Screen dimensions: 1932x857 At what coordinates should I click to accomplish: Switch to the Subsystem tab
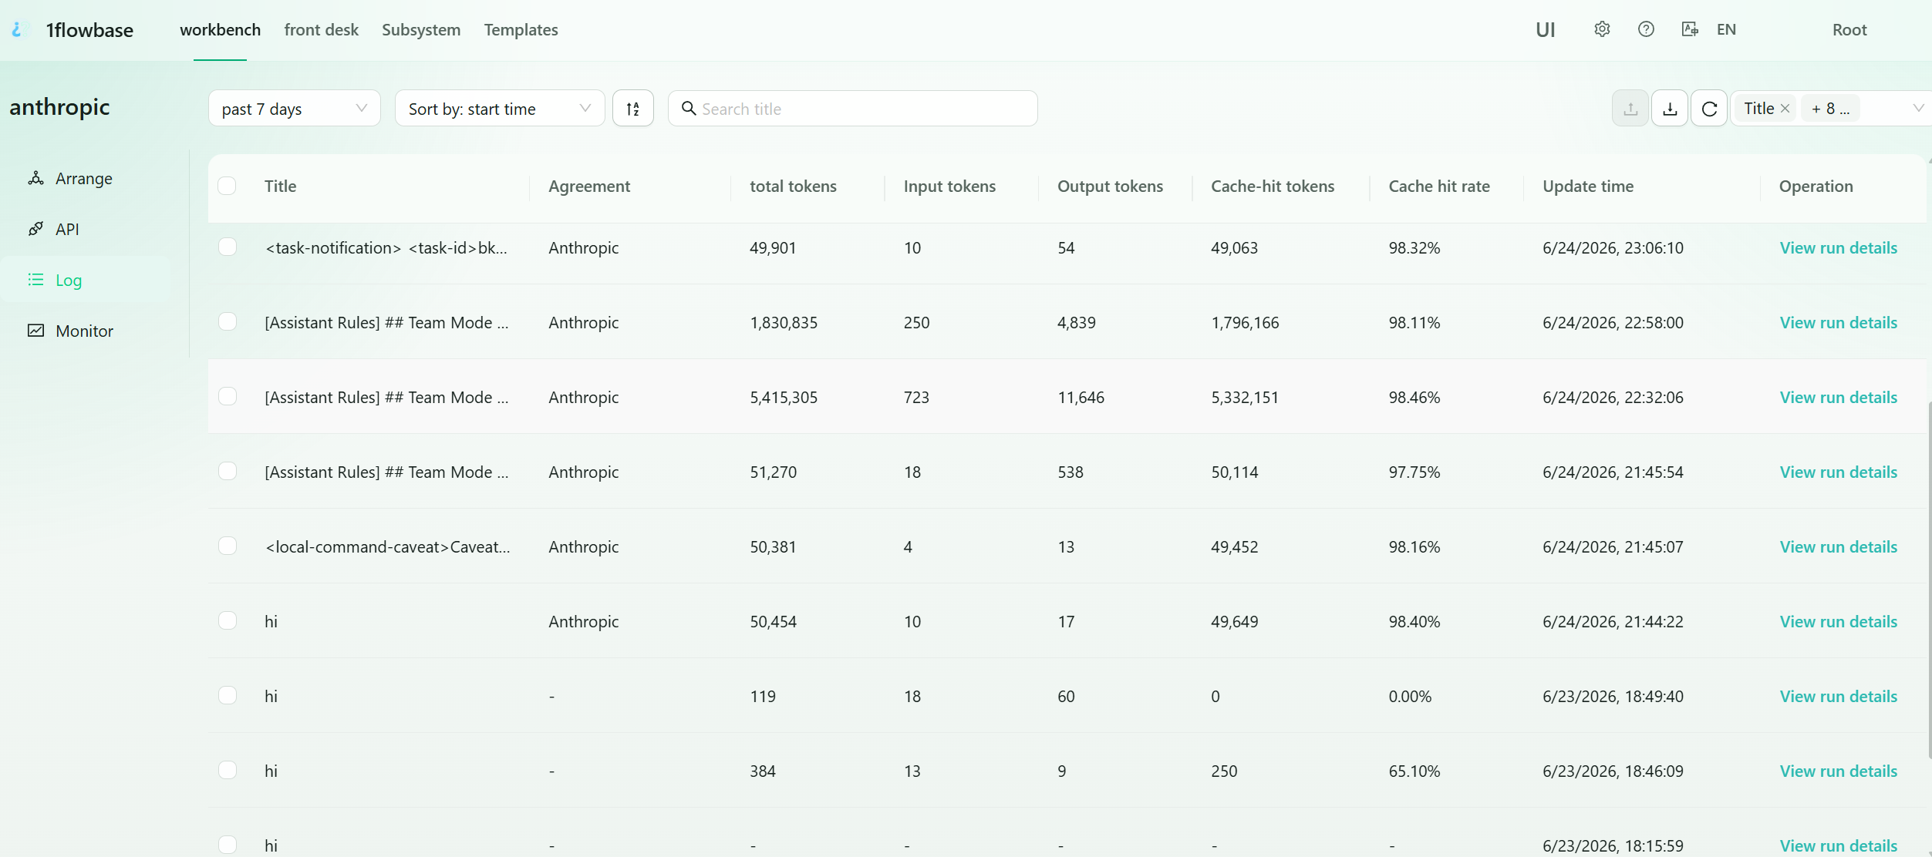click(x=421, y=29)
